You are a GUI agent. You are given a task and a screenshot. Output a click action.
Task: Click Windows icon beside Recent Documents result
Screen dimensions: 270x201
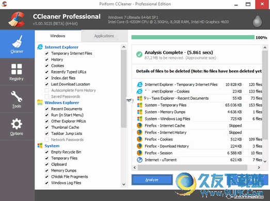point(140,98)
